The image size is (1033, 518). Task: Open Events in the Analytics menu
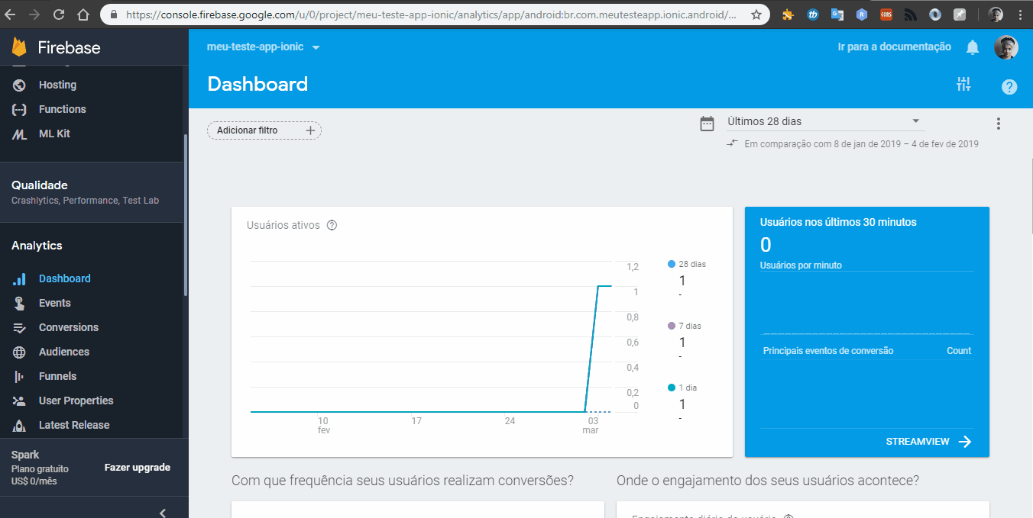[x=55, y=303]
